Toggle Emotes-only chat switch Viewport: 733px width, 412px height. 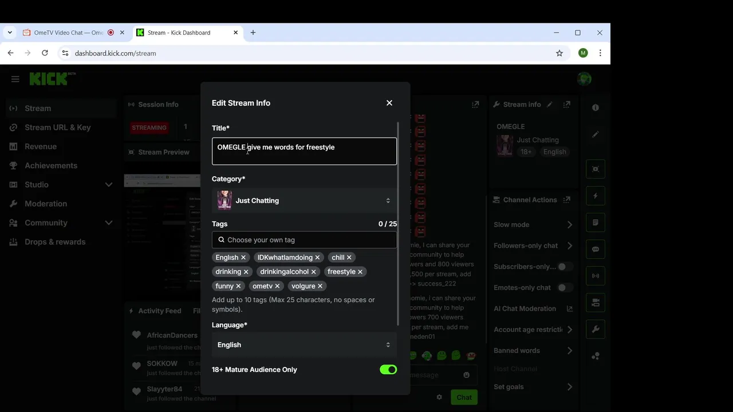pos(565,288)
